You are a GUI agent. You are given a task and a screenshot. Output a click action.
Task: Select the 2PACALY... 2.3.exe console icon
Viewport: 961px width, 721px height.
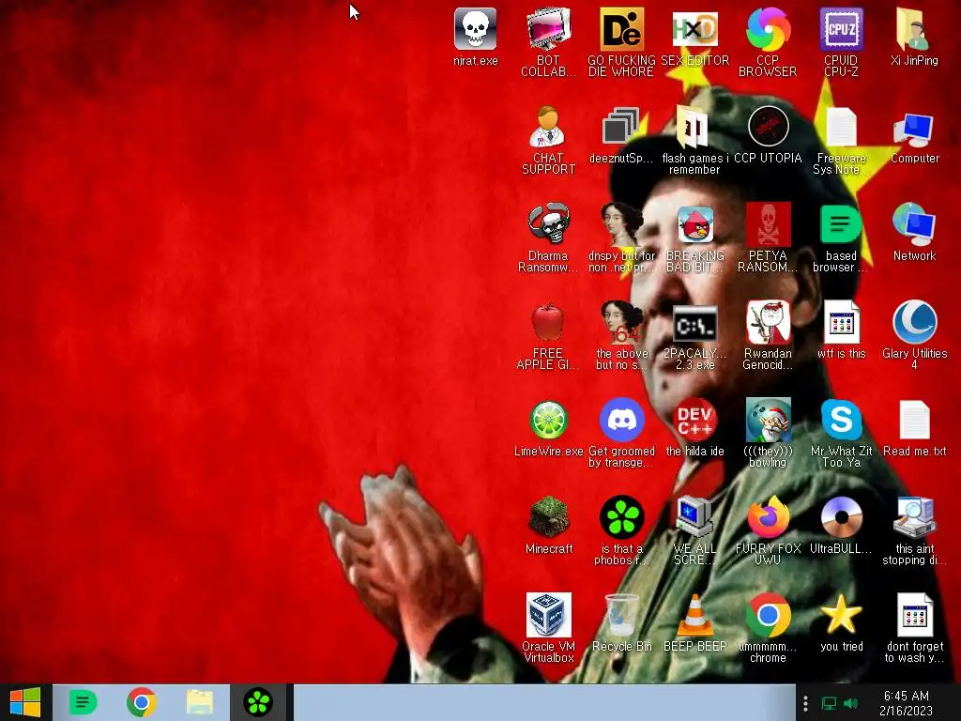pyautogui.click(x=694, y=323)
